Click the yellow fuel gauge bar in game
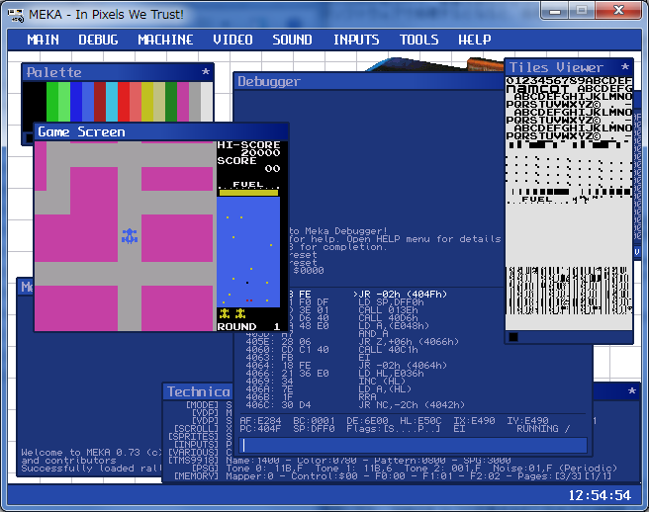This screenshot has height=512, width=649. tap(248, 193)
